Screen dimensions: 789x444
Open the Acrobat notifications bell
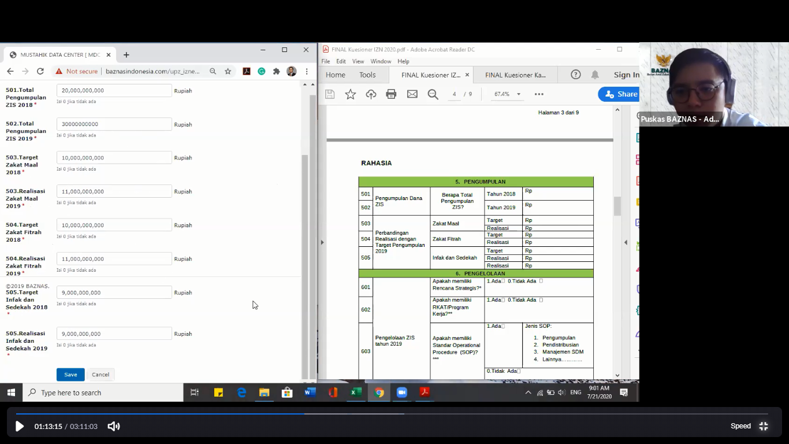[x=594, y=75]
